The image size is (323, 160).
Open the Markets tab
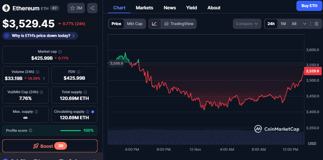[144, 8]
